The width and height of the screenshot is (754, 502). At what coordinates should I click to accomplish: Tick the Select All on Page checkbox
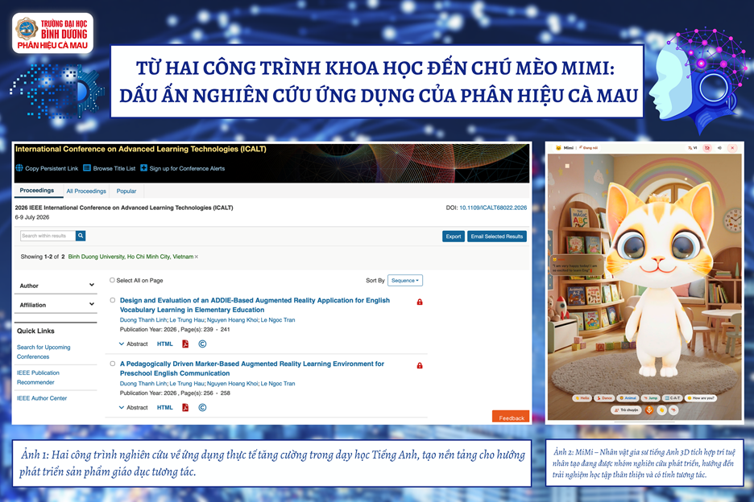(112, 280)
